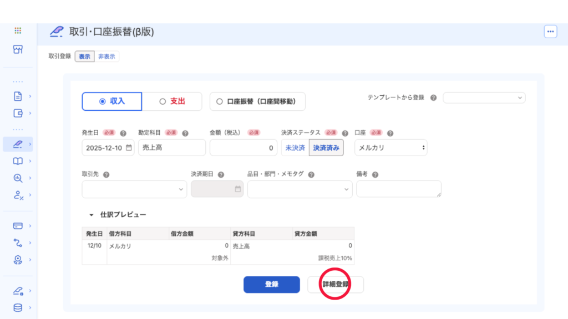Click the magnifier chart icon in sidebar
The height and width of the screenshot is (319, 568).
[18, 178]
